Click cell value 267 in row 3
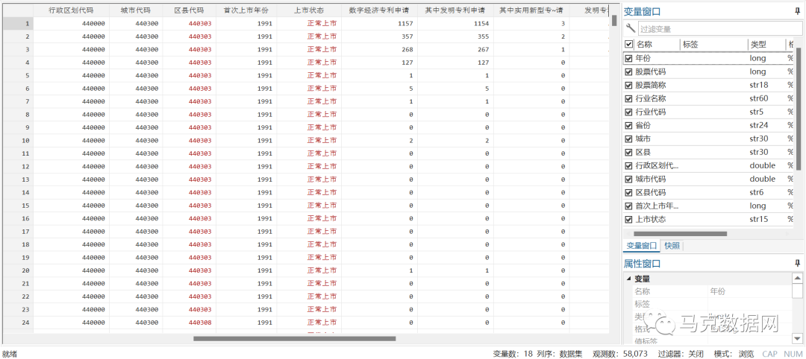This screenshot has width=806, height=359. point(483,50)
